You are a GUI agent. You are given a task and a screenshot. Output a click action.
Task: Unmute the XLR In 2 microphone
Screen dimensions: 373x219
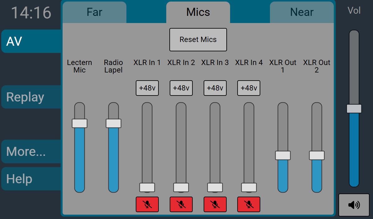pos(181,204)
